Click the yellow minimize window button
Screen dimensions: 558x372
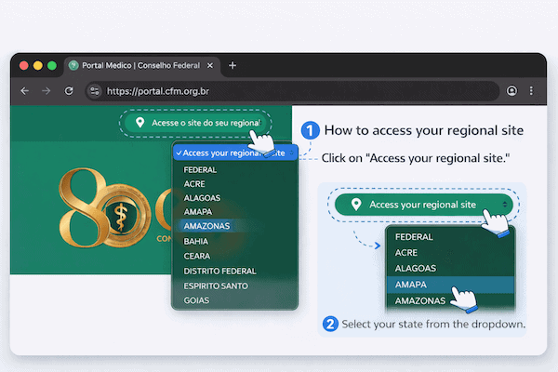click(x=38, y=65)
